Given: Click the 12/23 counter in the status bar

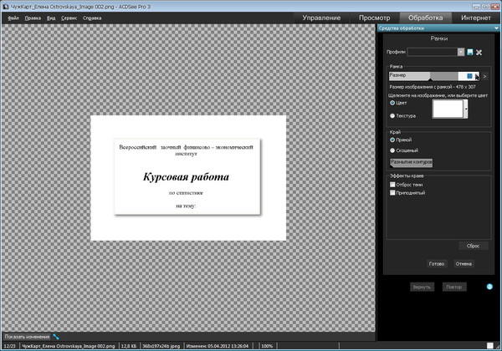Looking at the screenshot, I should [10, 346].
